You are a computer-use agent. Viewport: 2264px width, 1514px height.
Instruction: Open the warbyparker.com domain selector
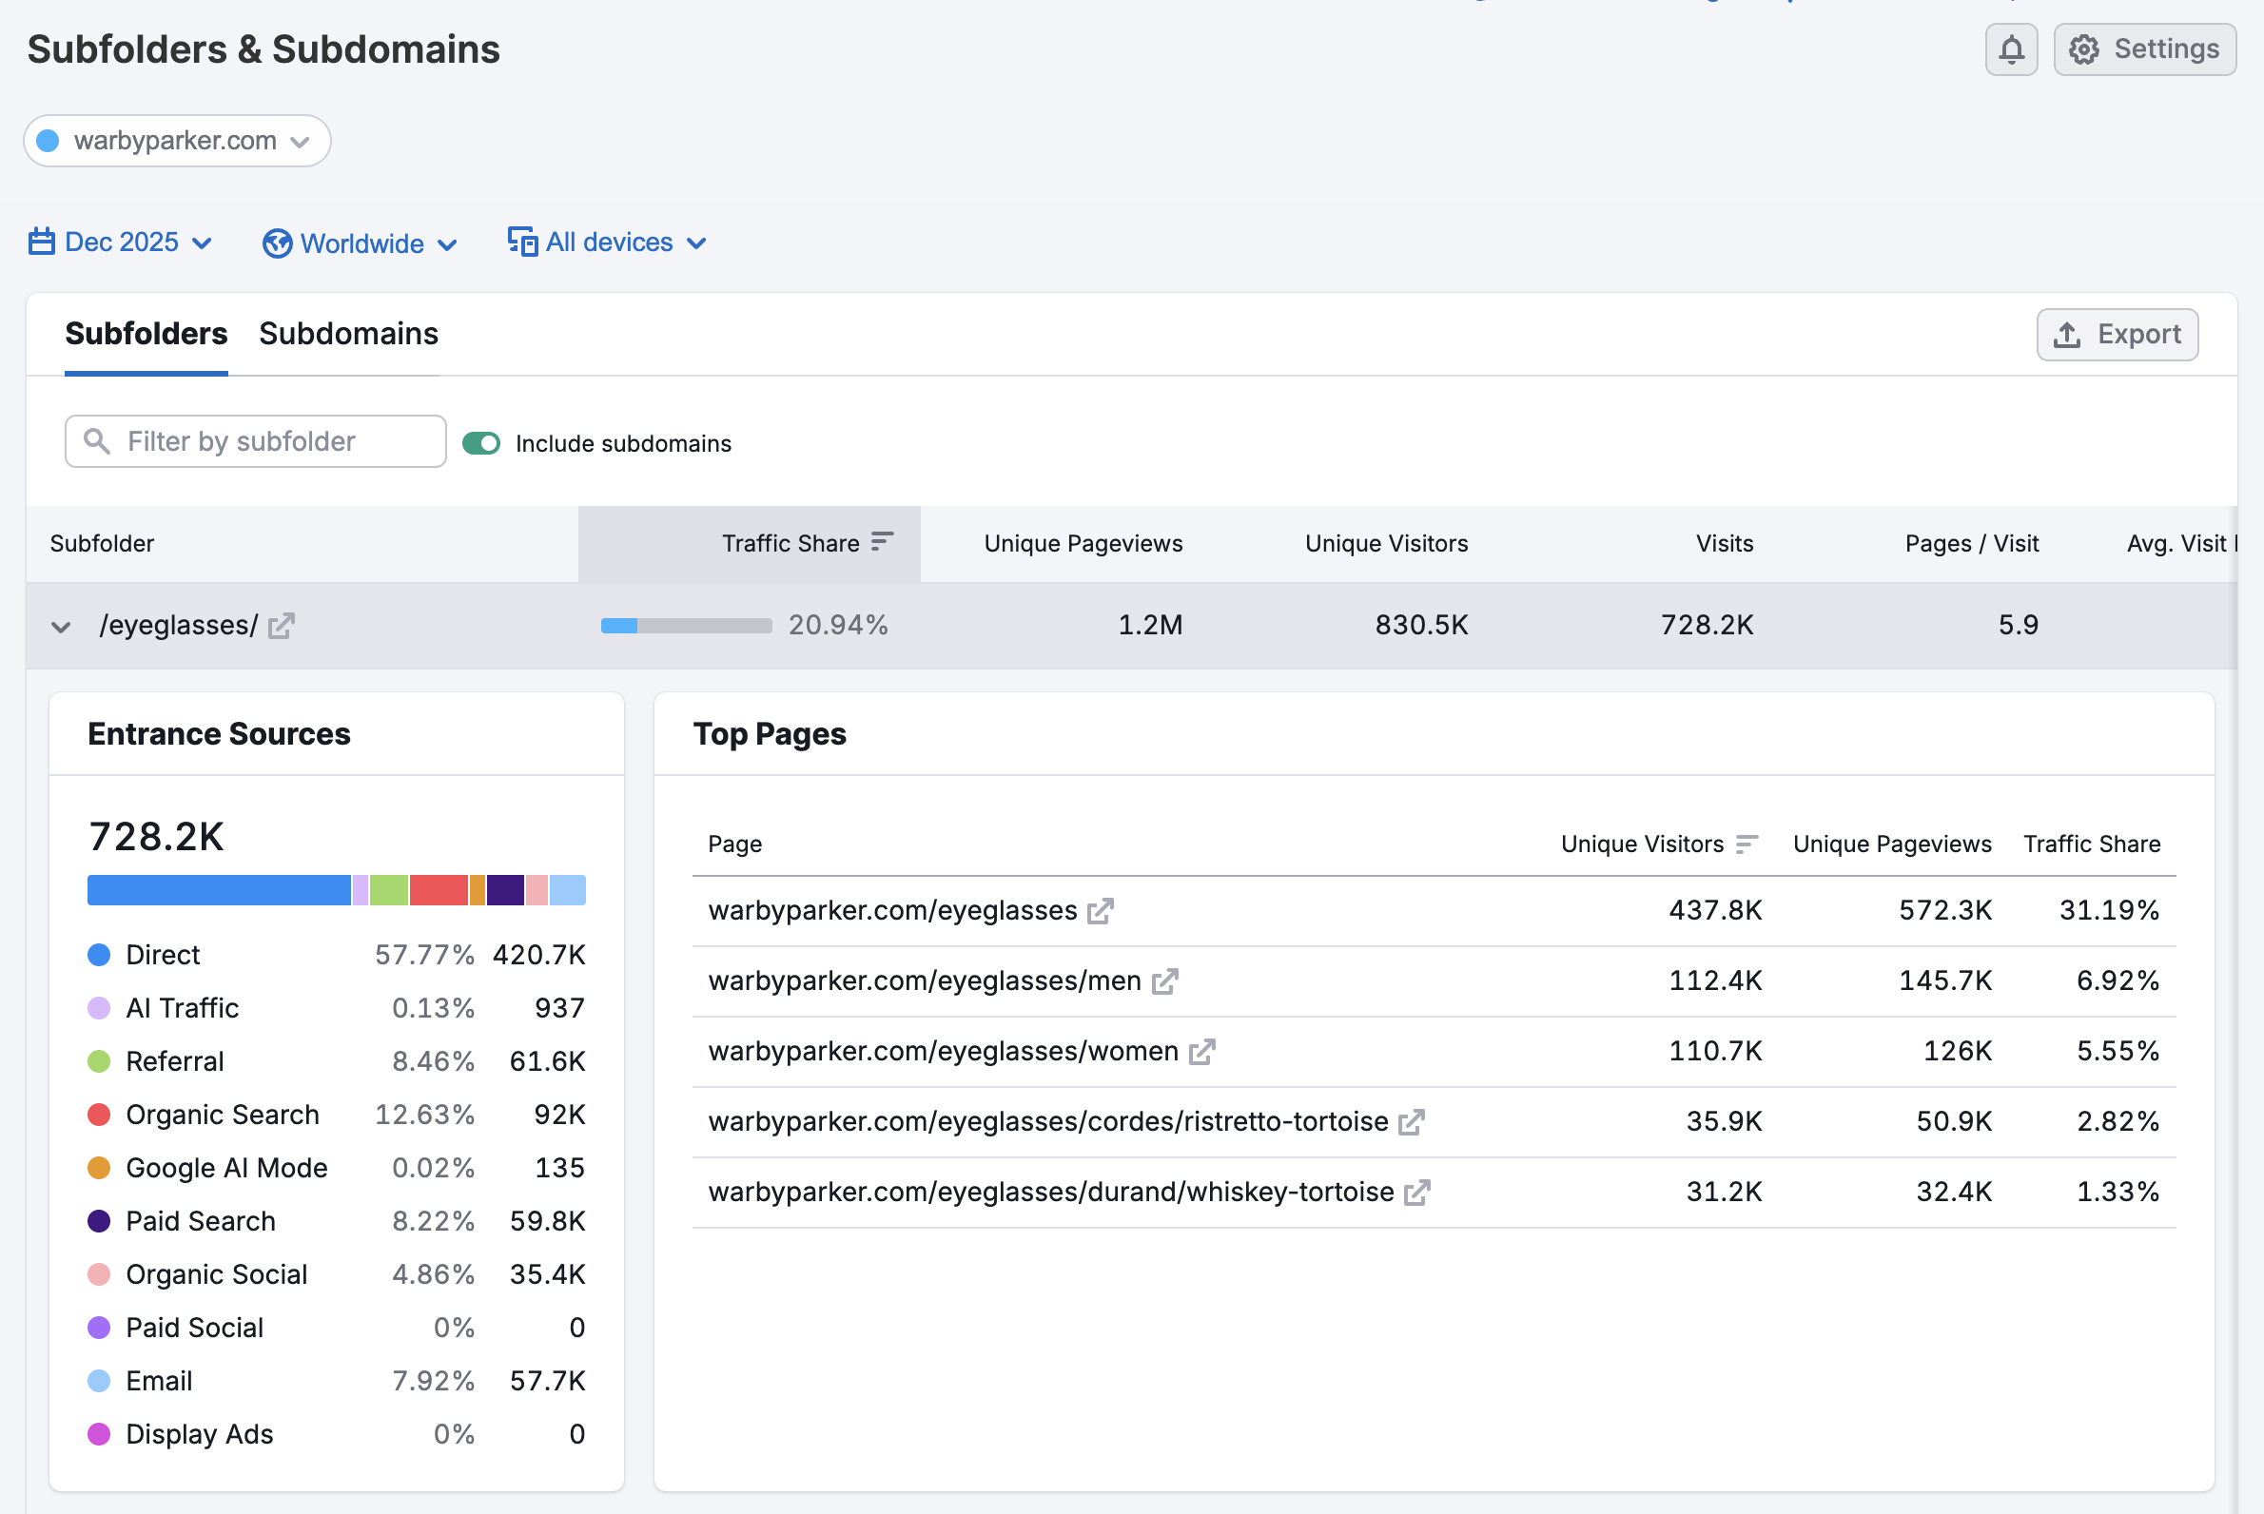pos(177,141)
